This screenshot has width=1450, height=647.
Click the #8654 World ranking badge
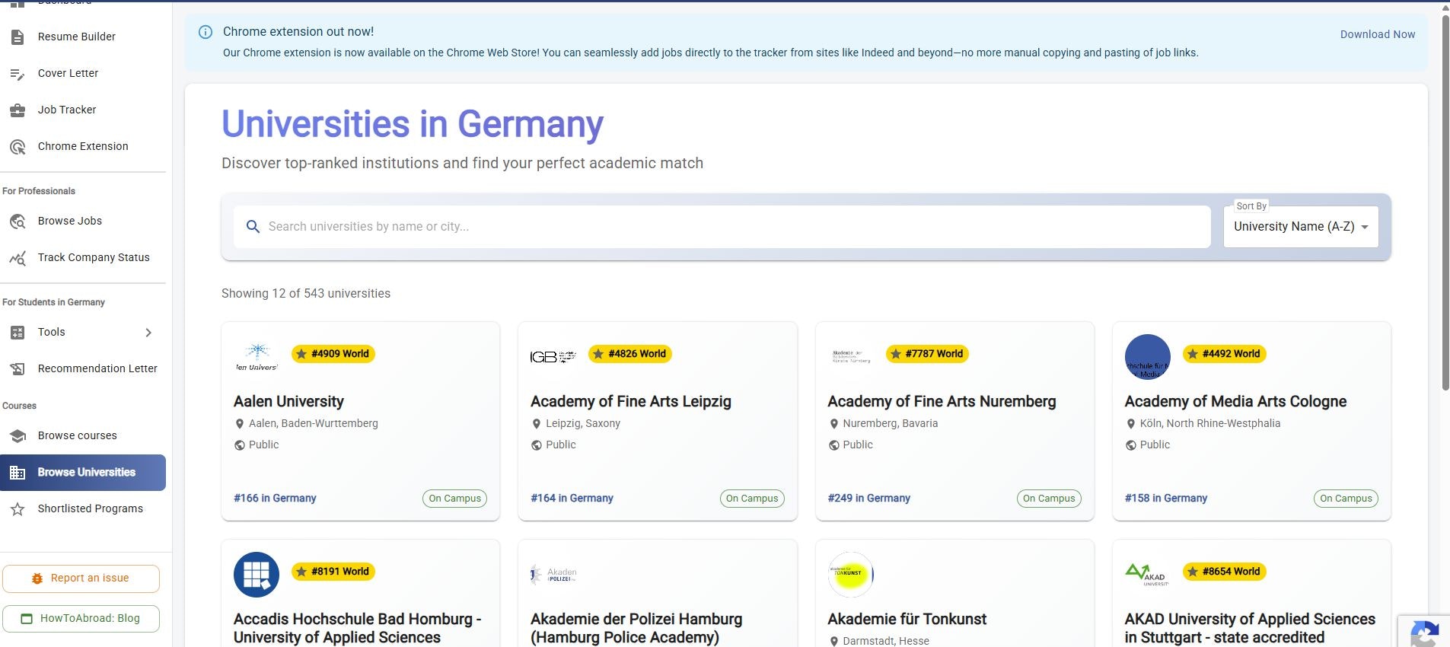[x=1225, y=572]
